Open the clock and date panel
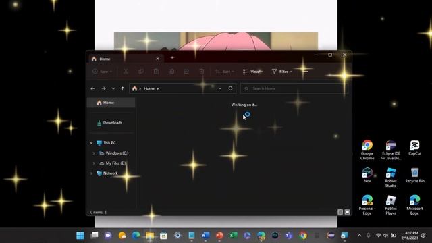Image resolution: width=432 pixels, height=243 pixels. coord(410,236)
